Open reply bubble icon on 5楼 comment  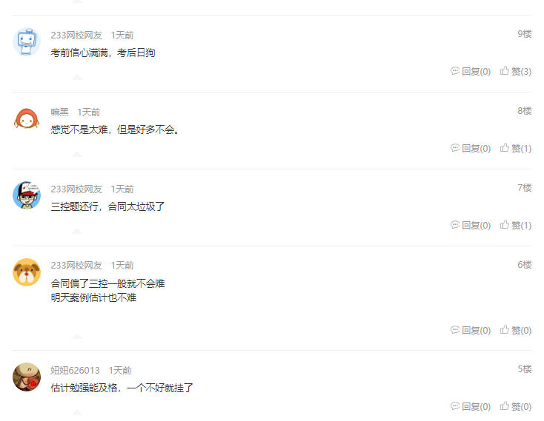pos(455,405)
